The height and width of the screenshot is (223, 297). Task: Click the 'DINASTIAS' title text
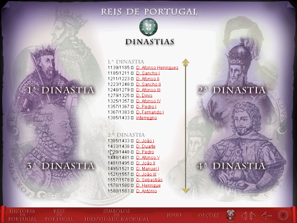click(x=150, y=42)
